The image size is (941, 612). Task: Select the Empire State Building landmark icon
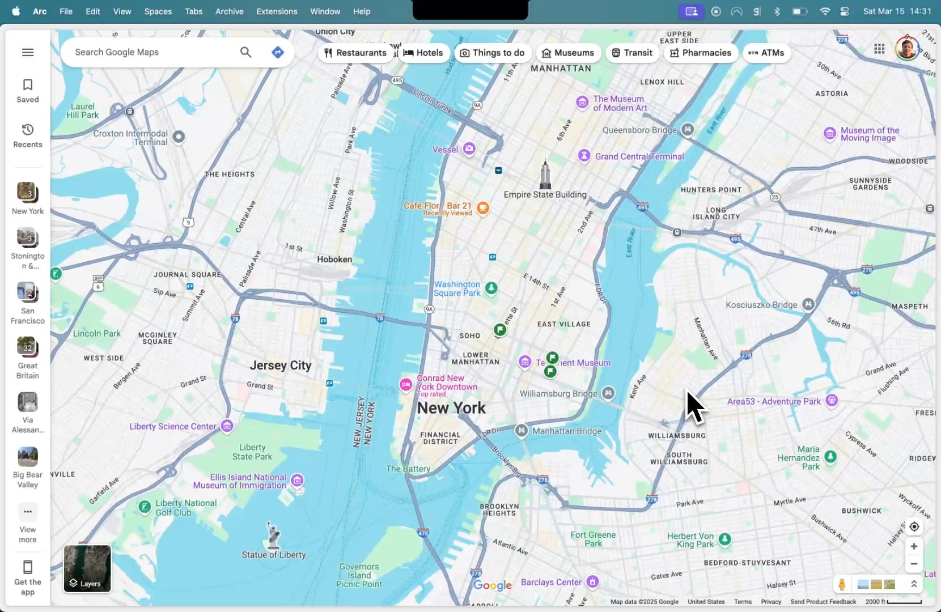[x=545, y=173]
